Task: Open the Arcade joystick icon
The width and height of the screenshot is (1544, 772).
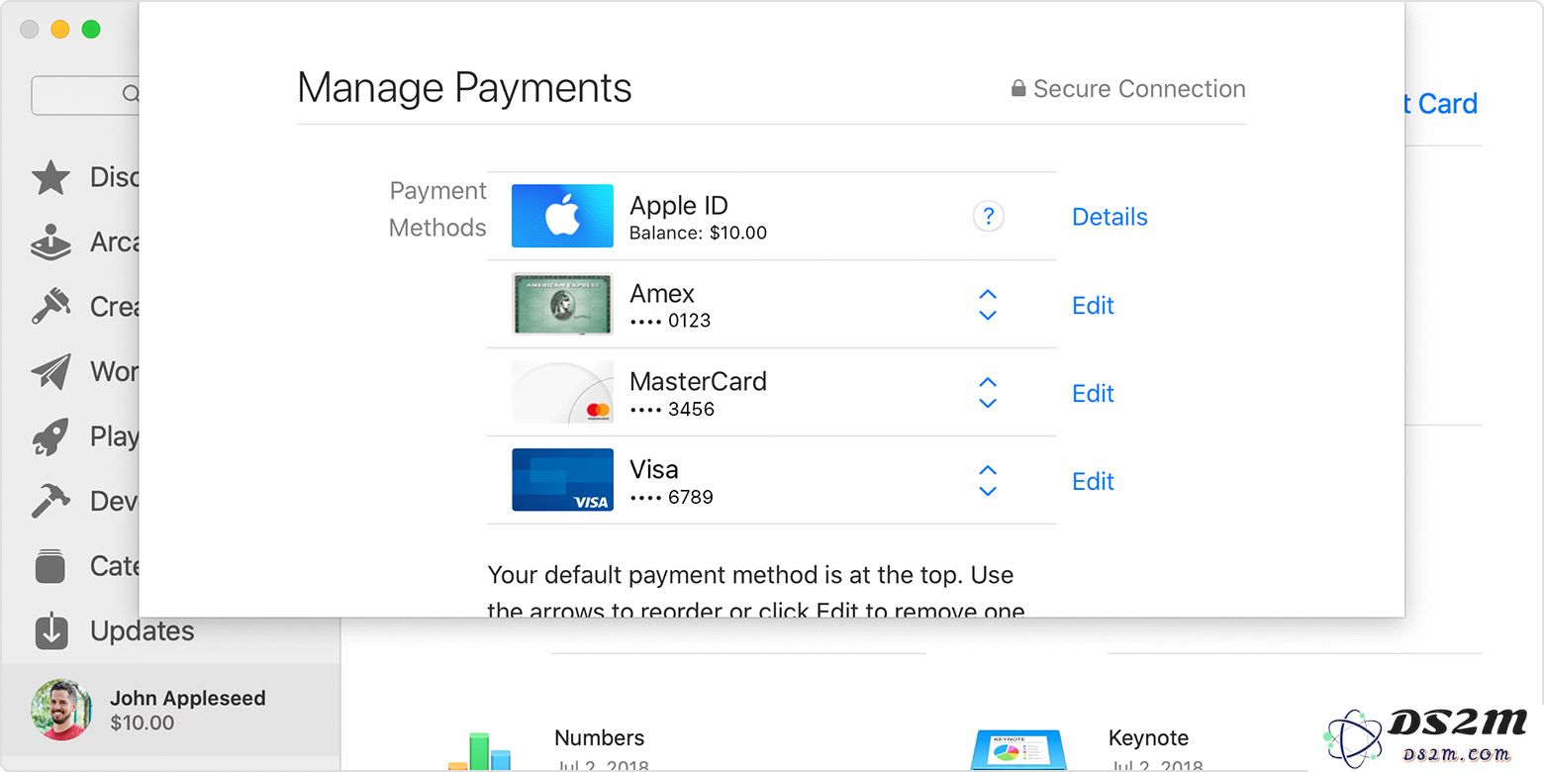Action: pyautogui.click(x=50, y=242)
